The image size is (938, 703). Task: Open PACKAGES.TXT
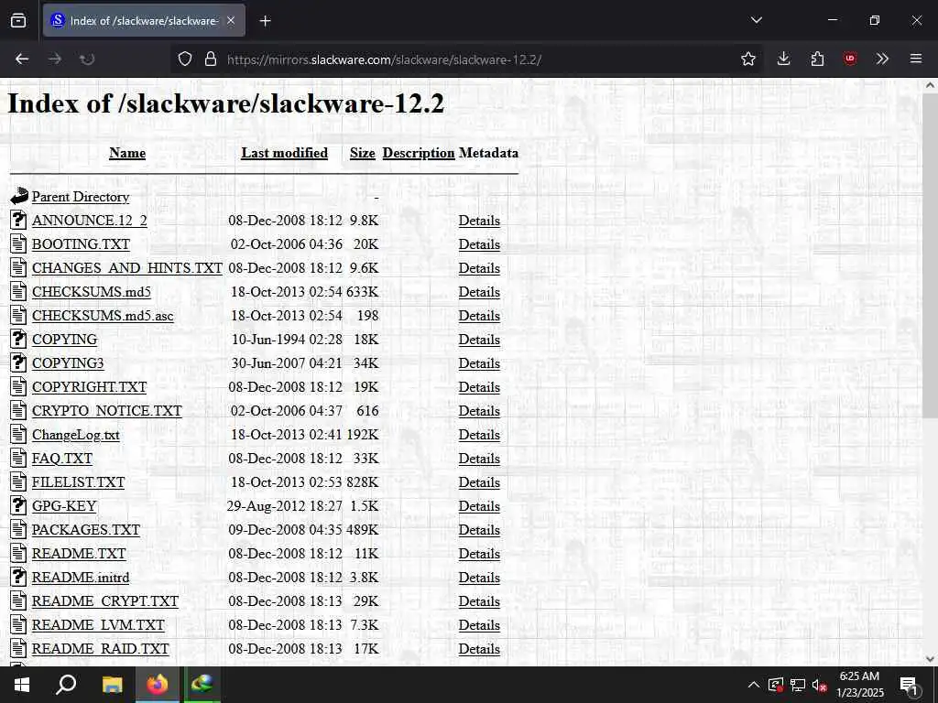85,530
